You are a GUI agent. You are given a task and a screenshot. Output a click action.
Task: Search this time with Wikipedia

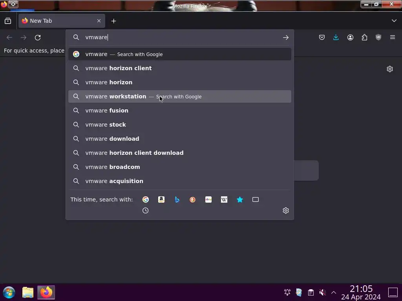pyautogui.click(x=224, y=199)
